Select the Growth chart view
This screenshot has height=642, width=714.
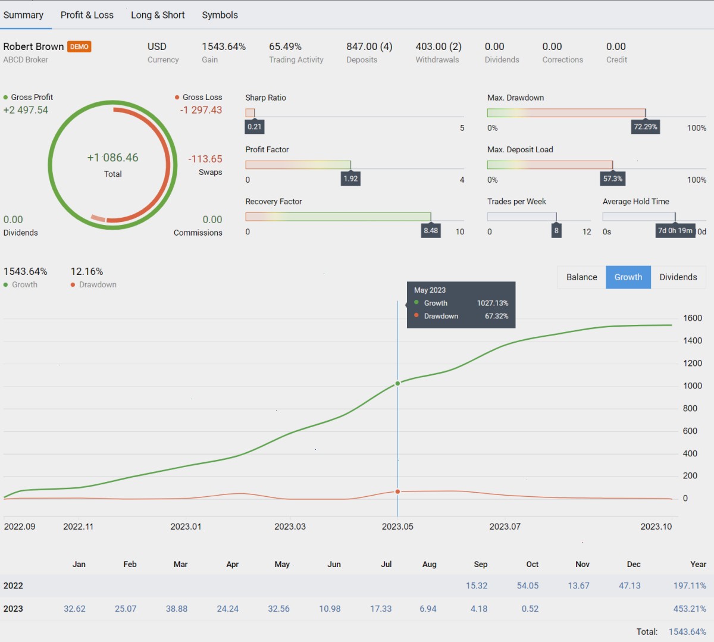coord(628,277)
